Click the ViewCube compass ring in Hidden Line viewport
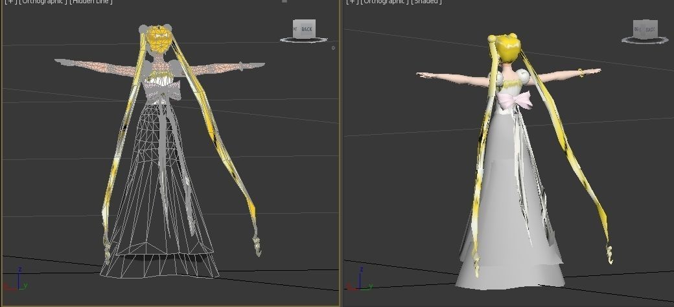Viewport: 674px width, 307px height. point(304,40)
